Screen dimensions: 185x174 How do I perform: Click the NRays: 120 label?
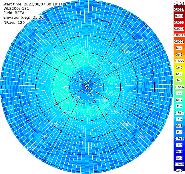[14, 22]
